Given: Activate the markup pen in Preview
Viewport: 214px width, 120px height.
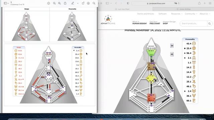Looking at the screenshot, I should [73, 3].
